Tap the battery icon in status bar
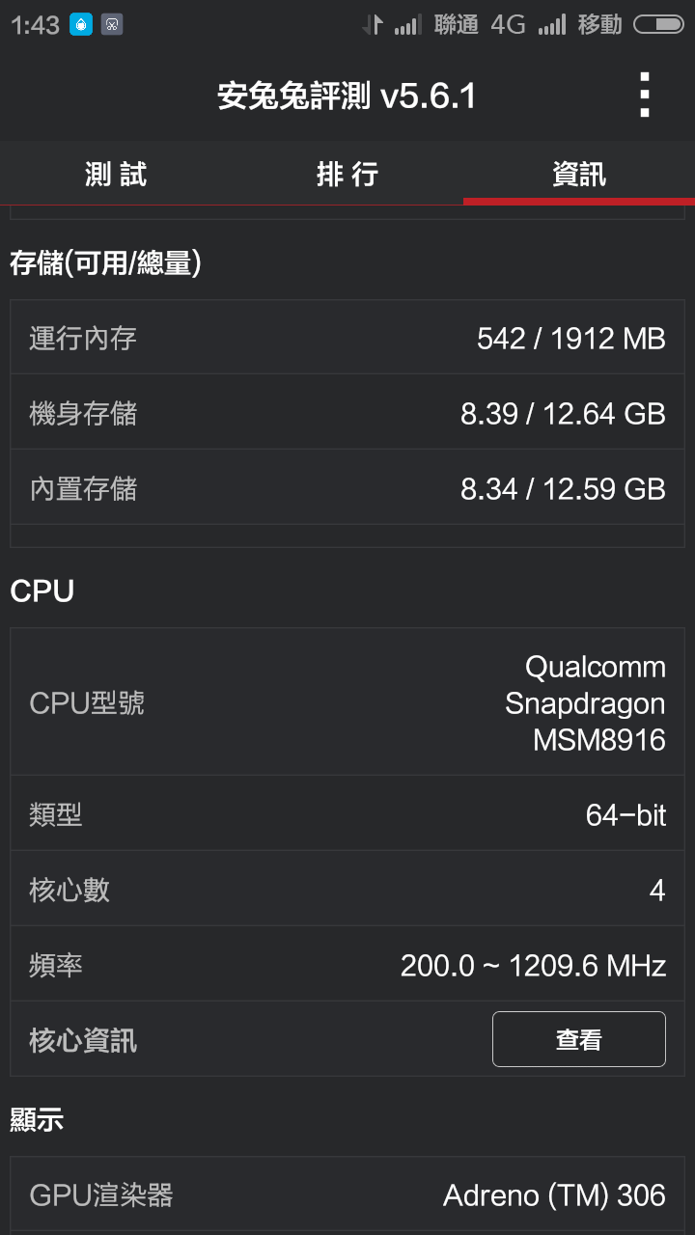 (x=658, y=25)
